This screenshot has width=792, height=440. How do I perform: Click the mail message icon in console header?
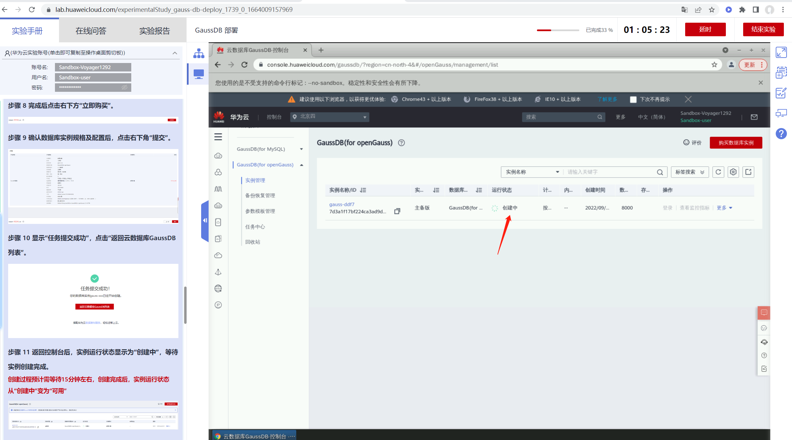coord(754,117)
